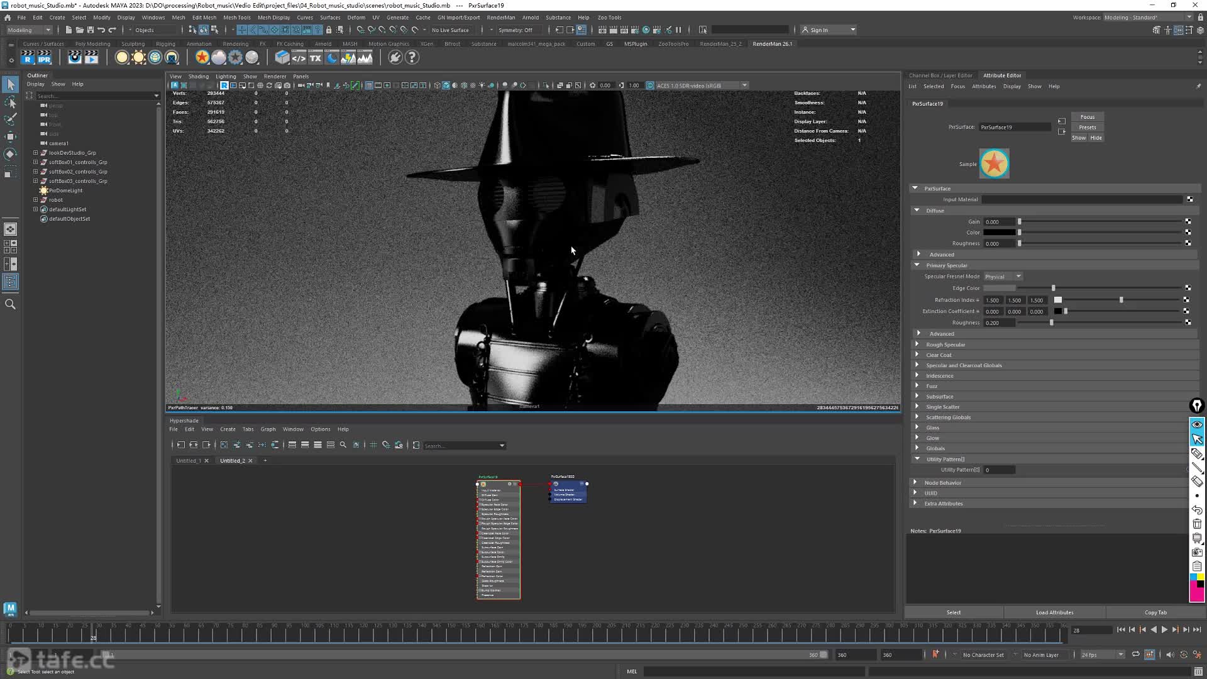Click the PxrSurface19 sample swatch thumbnail

click(995, 163)
